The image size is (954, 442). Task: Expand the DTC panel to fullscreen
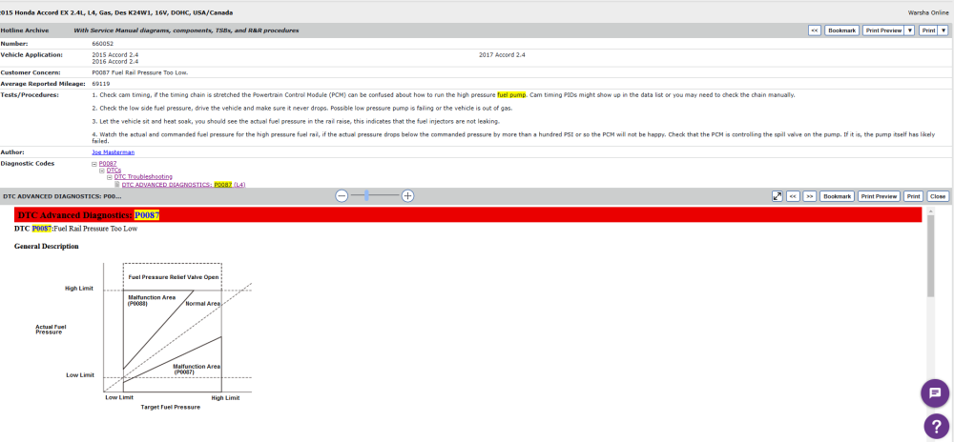pos(778,196)
